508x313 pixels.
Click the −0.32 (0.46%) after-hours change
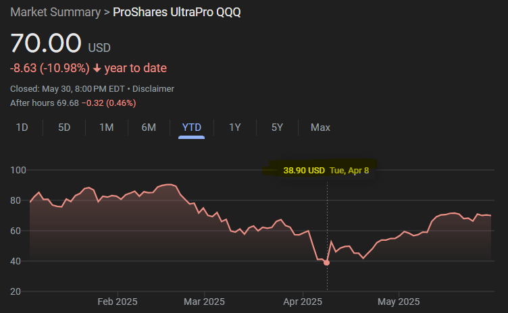109,103
